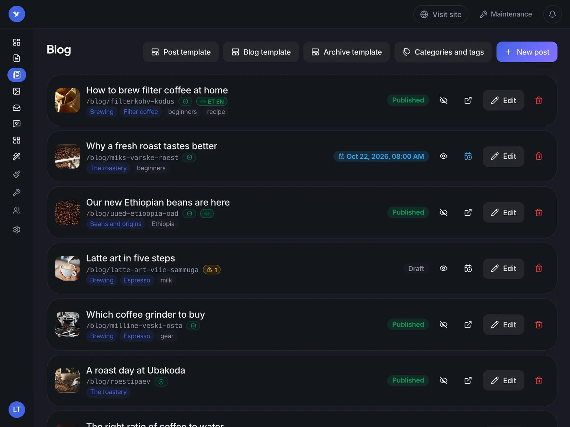Open Maintenance mode settings
The height and width of the screenshot is (427, 570).
click(x=506, y=14)
